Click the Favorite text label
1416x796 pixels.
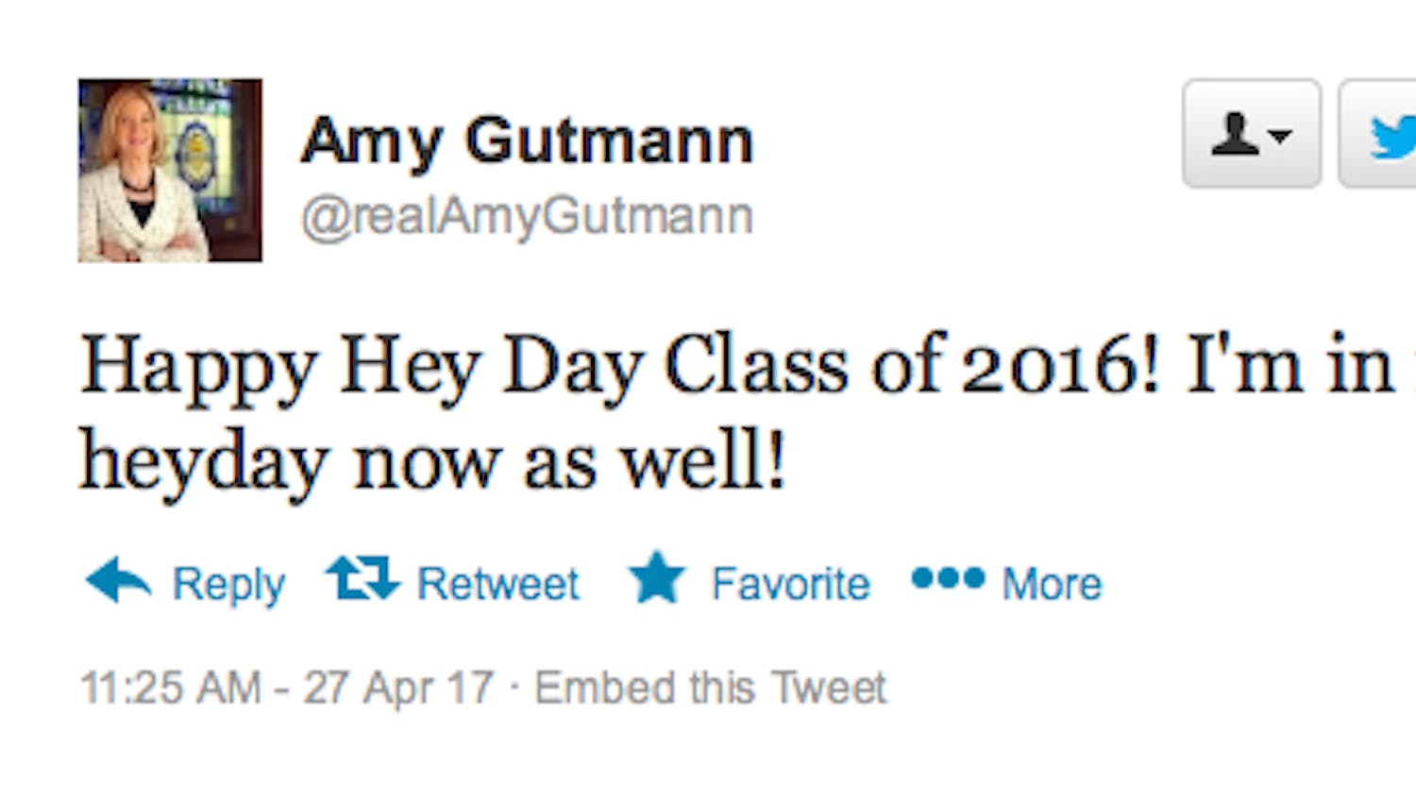[x=790, y=584]
